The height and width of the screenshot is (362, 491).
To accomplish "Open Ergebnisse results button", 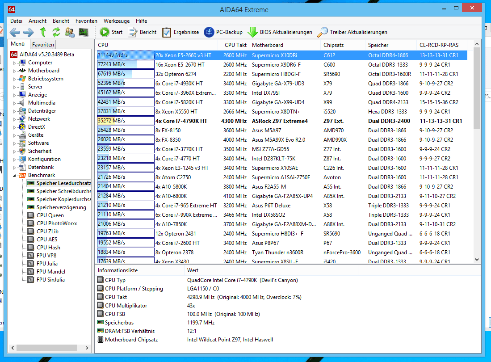I will coord(180,32).
